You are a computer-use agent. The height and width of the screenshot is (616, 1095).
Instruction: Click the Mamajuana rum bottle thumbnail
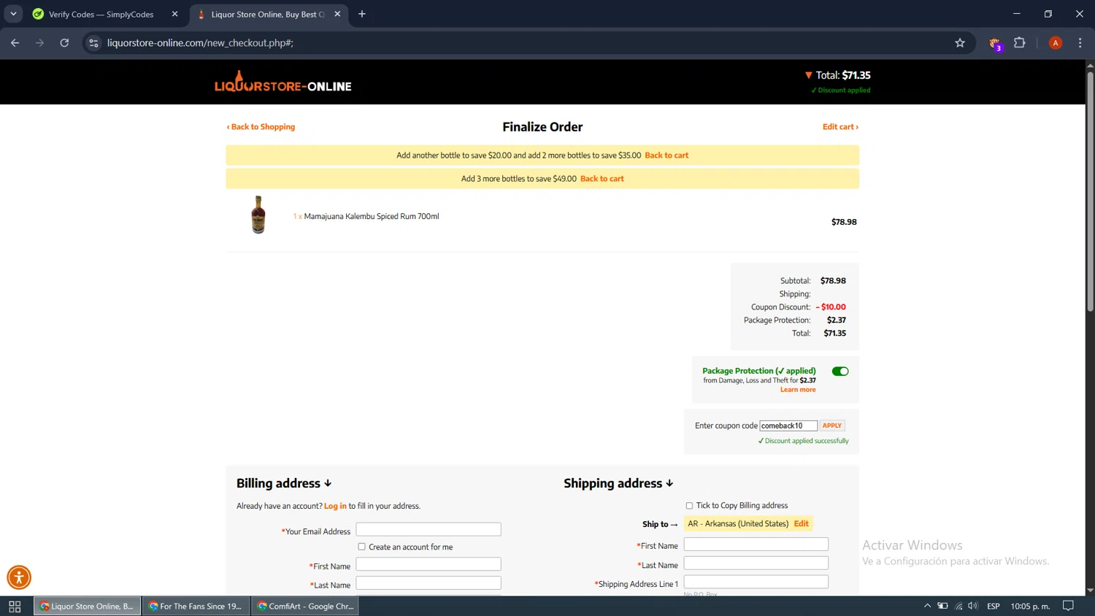(x=258, y=215)
